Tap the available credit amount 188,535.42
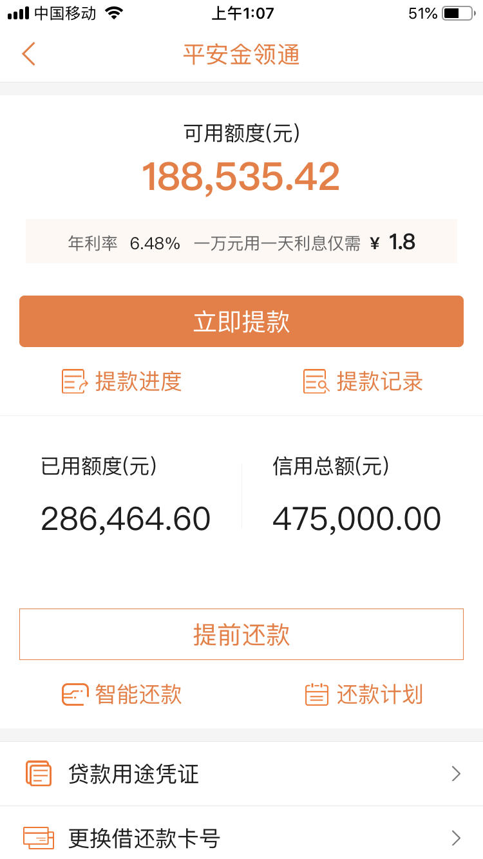This screenshot has height=859, width=483. pyautogui.click(x=241, y=176)
